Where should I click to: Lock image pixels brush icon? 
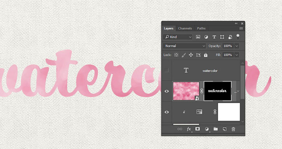[x=184, y=55]
